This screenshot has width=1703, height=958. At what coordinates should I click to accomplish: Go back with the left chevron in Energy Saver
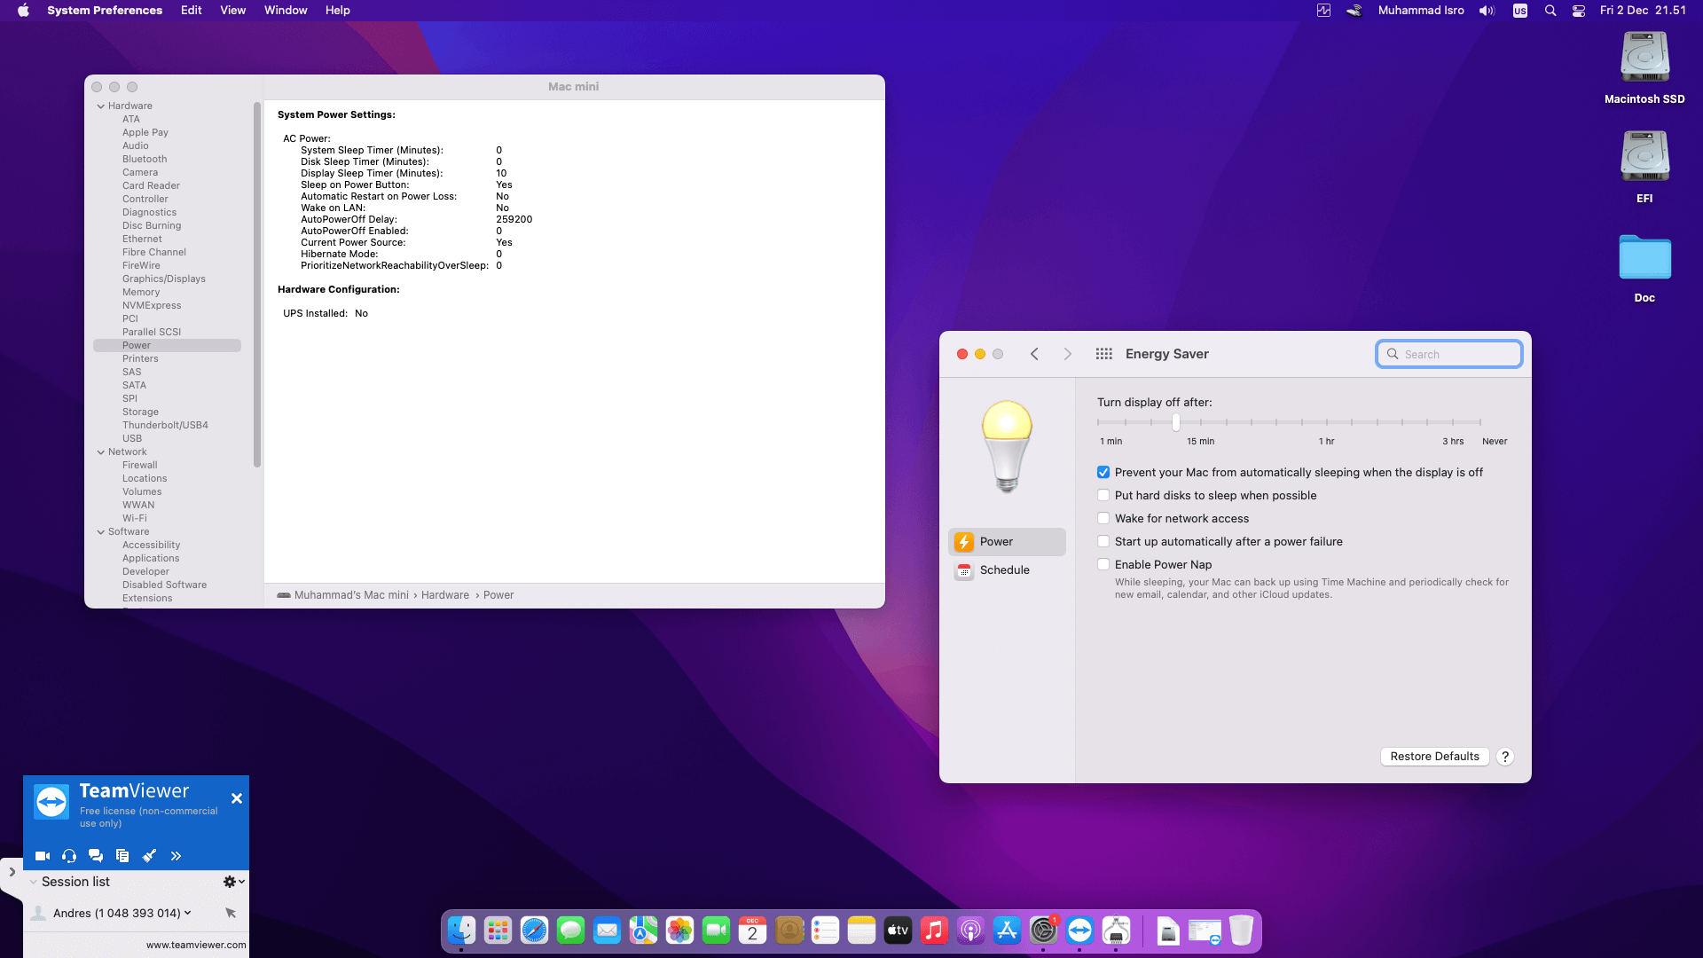1034,354
